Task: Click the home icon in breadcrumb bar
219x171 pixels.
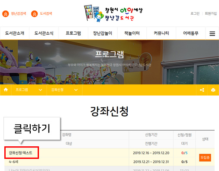Action: (6, 90)
